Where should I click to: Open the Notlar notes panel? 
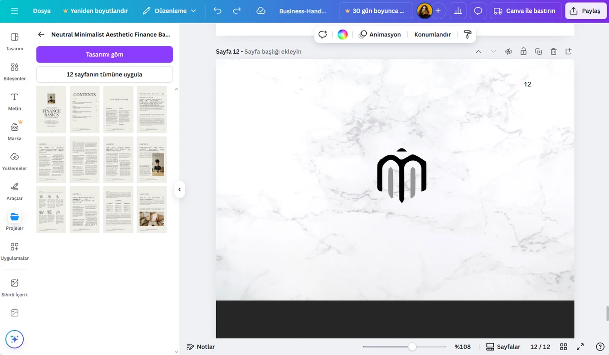(x=201, y=347)
